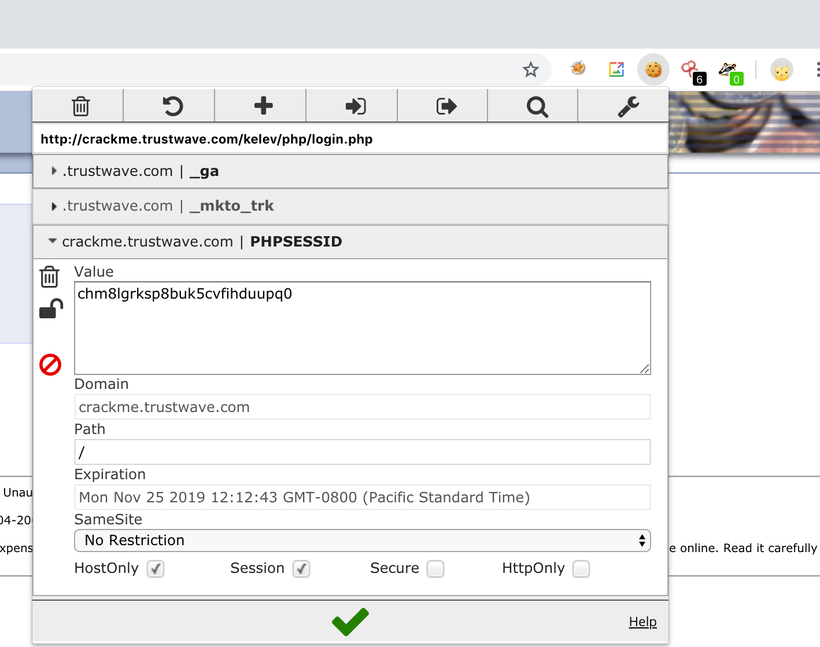The height and width of the screenshot is (647, 820).
Task: Click in the cookie Value text area
Action: (x=363, y=328)
